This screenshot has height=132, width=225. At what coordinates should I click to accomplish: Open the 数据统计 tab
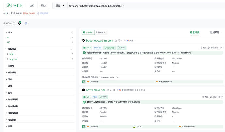pyautogui.click(x=215, y=32)
